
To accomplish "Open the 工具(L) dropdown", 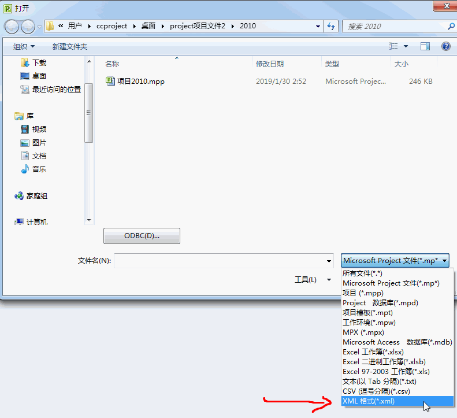I will click(x=313, y=280).
